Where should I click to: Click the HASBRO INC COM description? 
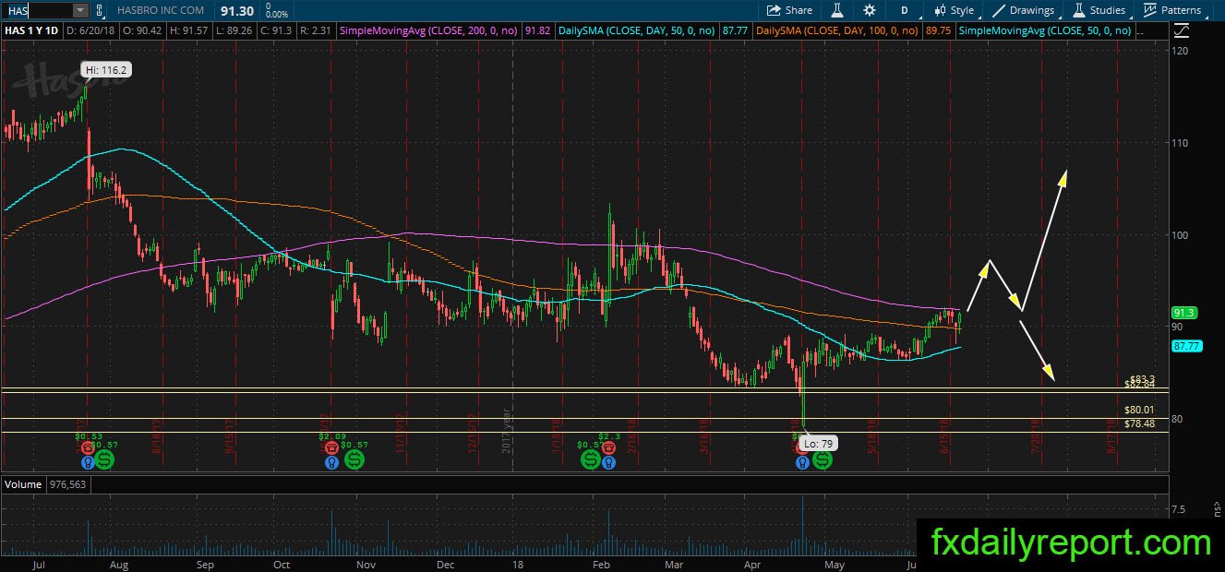pyautogui.click(x=160, y=10)
